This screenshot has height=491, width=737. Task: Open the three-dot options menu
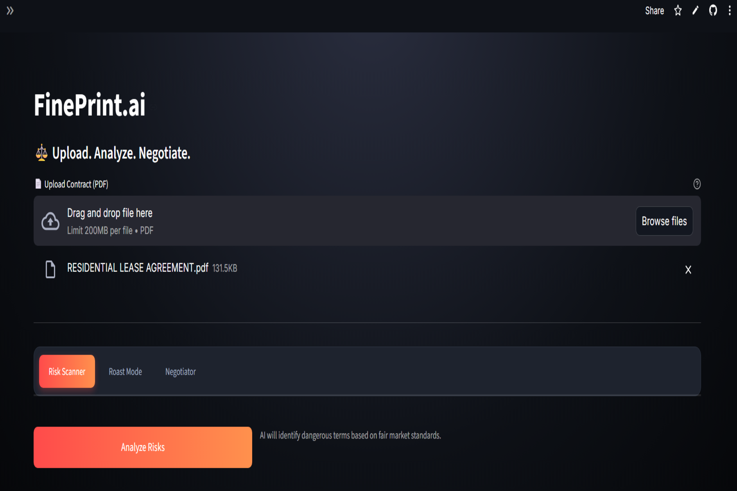730,11
